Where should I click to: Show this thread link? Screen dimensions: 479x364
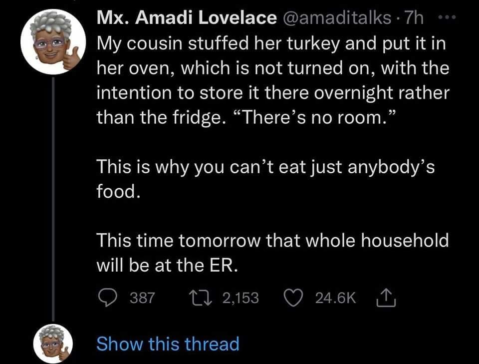pos(167,344)
